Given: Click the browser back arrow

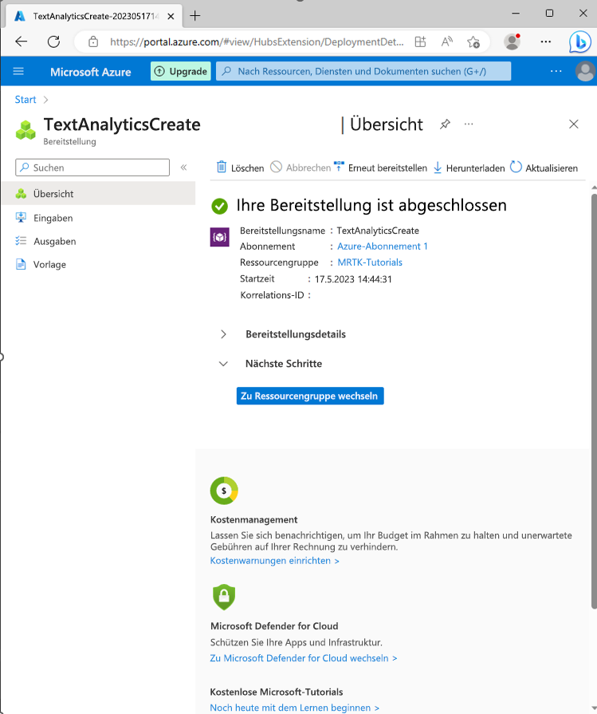Looking at the screenshot, I should coord(22,42).
